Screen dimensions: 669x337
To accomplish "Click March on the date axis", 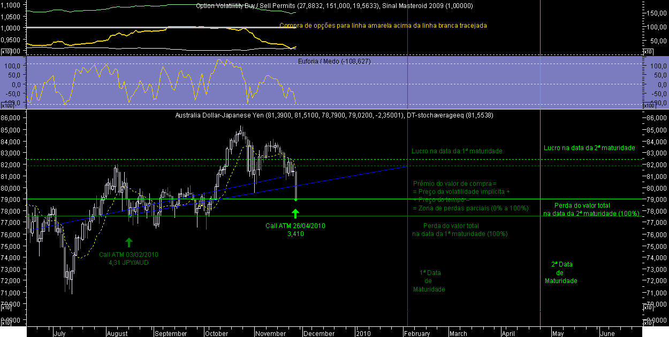I will click(x=458, y=333).
